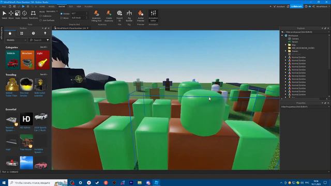
Task: Select the Tree House asset thumbnail
Action: click(26, 141)
